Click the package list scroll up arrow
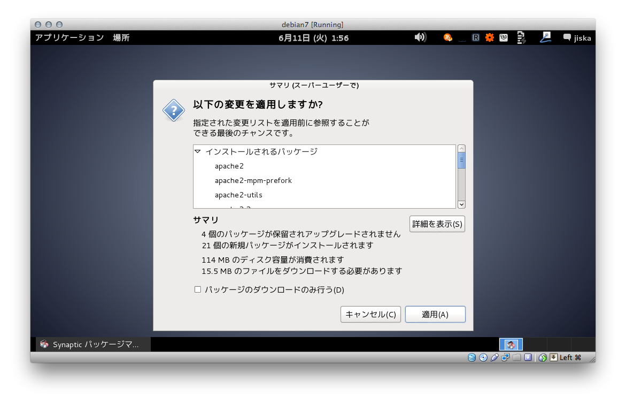Screen dimensions: 626x405 click(x=461, y=149)
